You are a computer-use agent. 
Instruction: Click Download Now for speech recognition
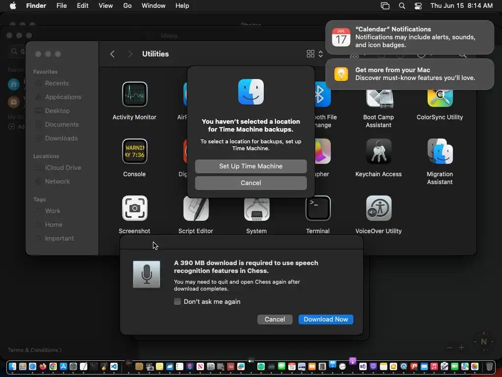point(326,319)
